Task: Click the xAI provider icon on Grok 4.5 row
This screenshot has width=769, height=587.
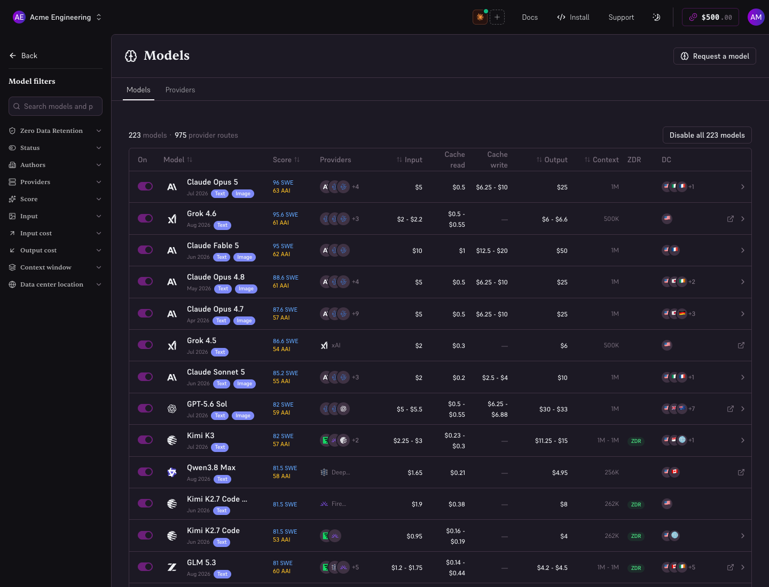Action: coord(324,345)
